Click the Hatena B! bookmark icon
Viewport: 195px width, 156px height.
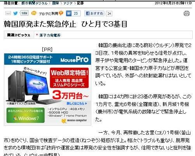tap(69, 14)
